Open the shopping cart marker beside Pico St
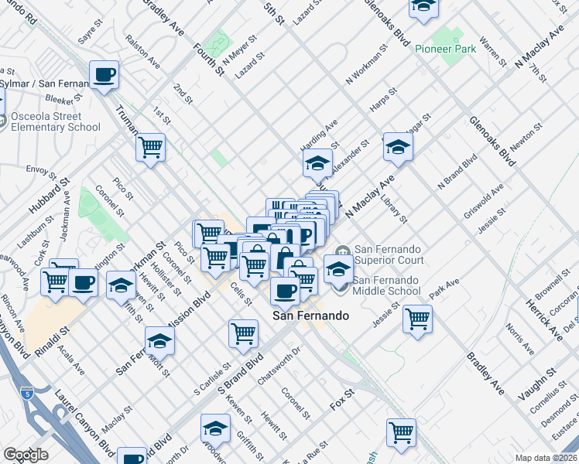The height and width of the screenshot is (464, 579). tap(216, 261)
